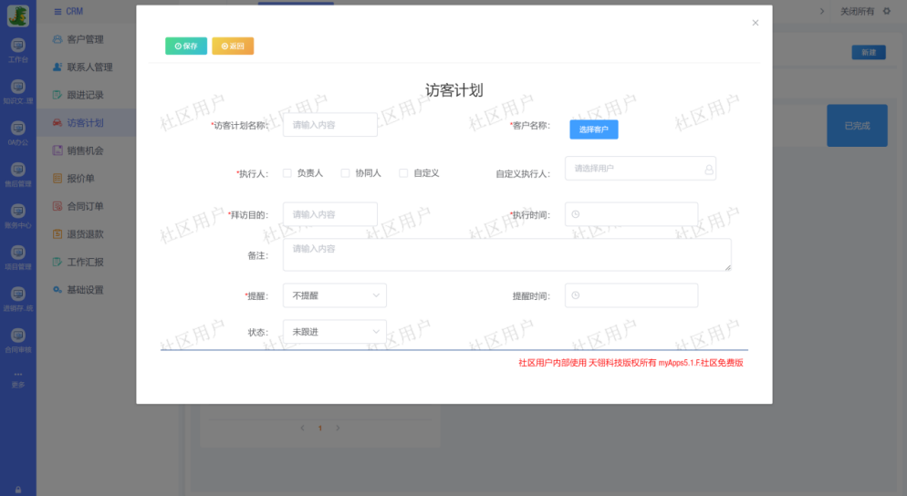Check the 负责人 checkbox
Viewport: 907px width, 496px height.
287,172
